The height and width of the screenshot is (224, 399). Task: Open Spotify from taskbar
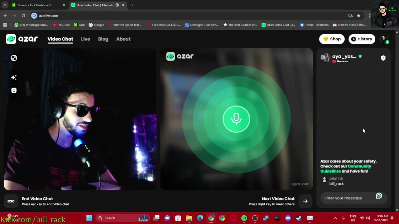tap(244, 218)
